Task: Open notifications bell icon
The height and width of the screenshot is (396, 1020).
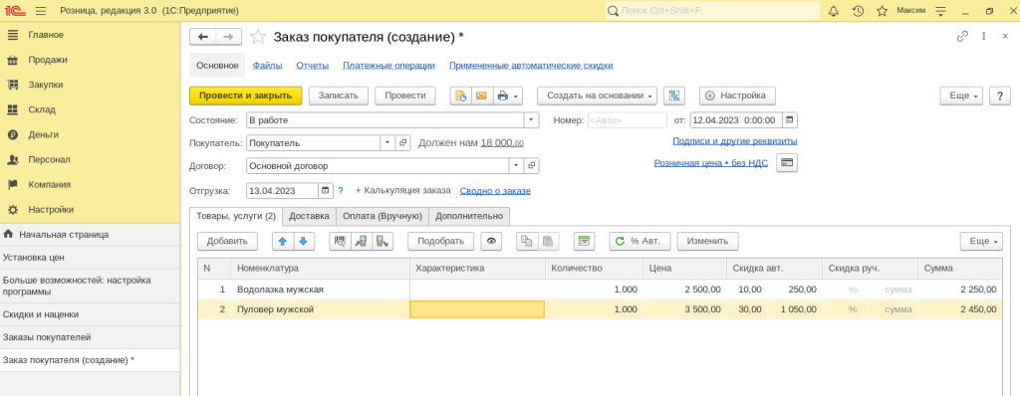Action: coord(834,11)
